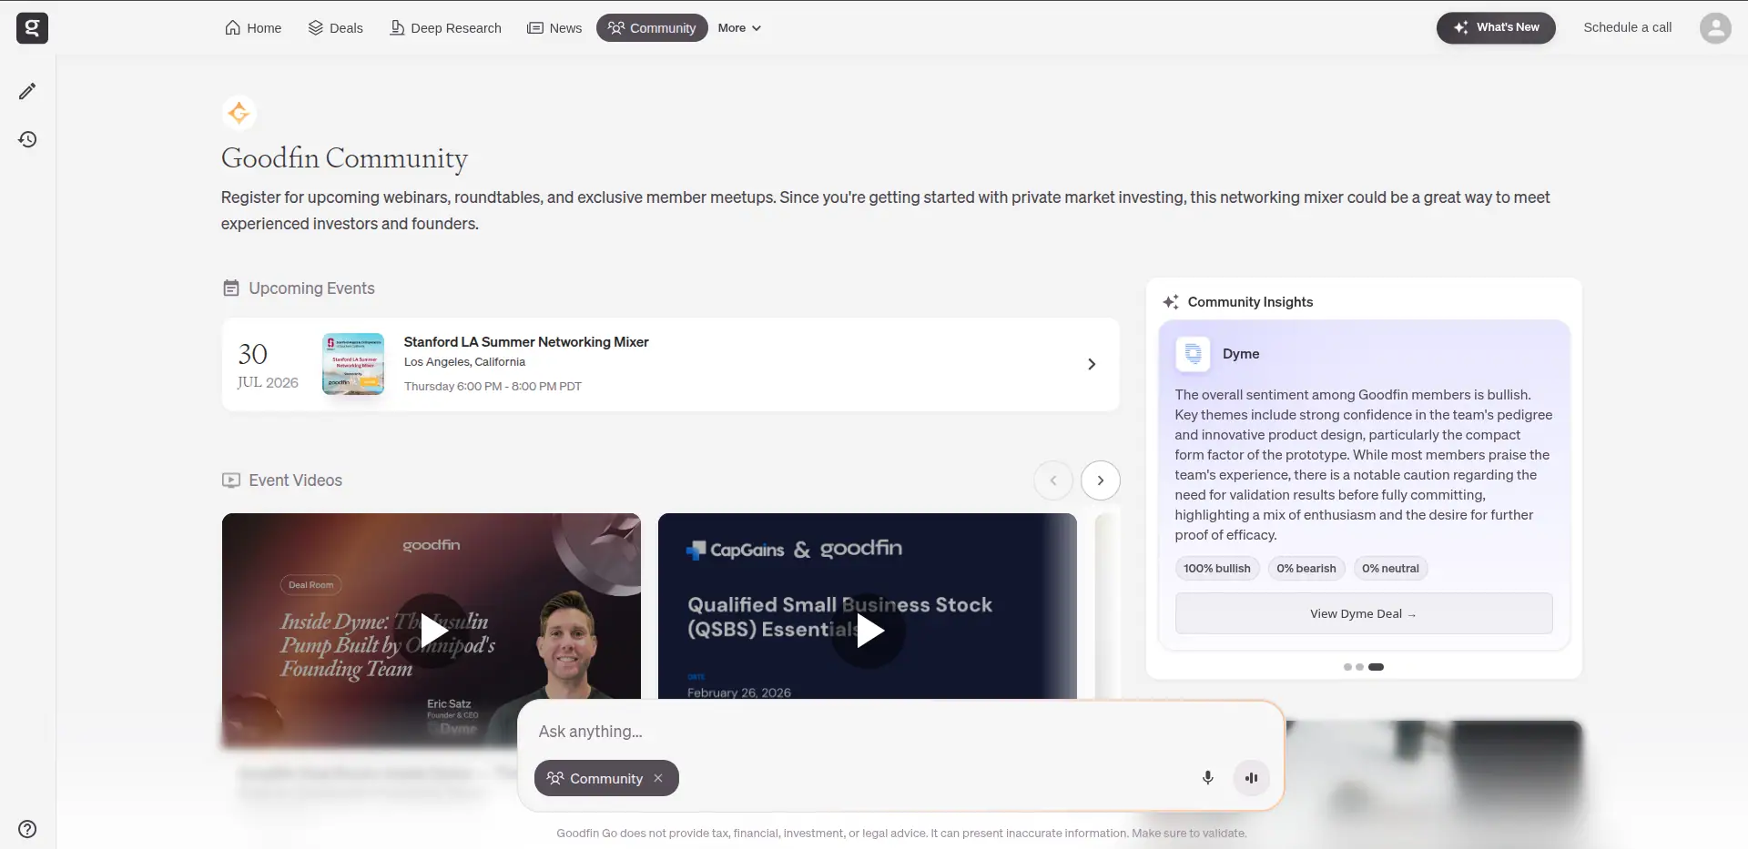Click the Stanford mixer event thumbnail
The image size is (1748, 849).
coord(353,364)
